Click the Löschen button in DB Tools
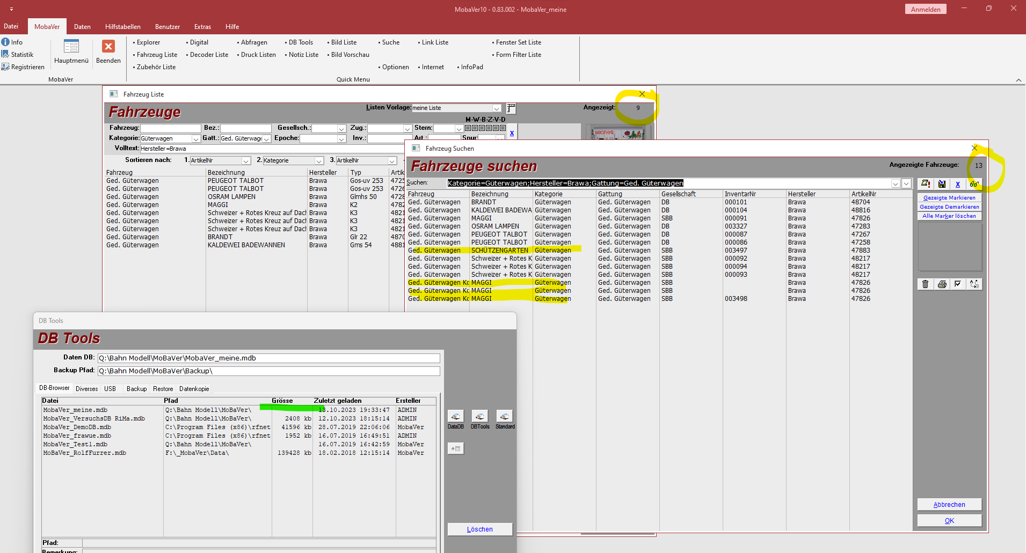Viewport: 1026px width, 553px height. click(480, 529)
